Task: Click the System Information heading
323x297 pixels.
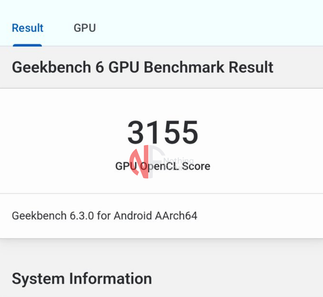Action: pos(82,278)
